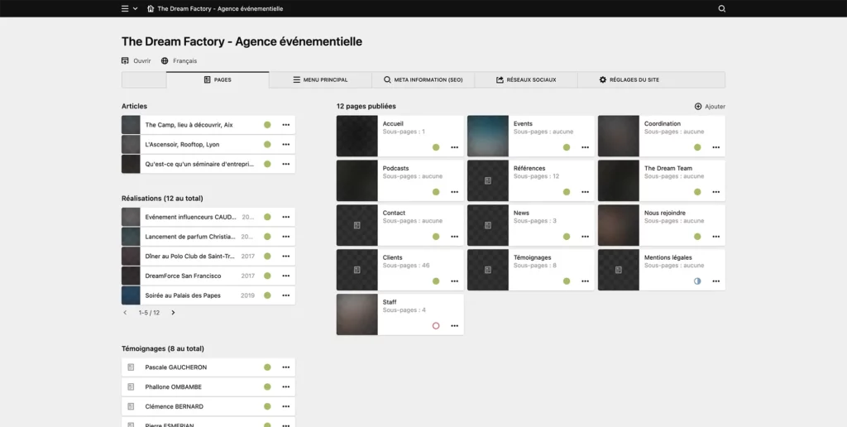Open options for Clémence BERNARD testimonial
Image resolution: width=847 pixels, height=427 pixels.
coord(285,406)
